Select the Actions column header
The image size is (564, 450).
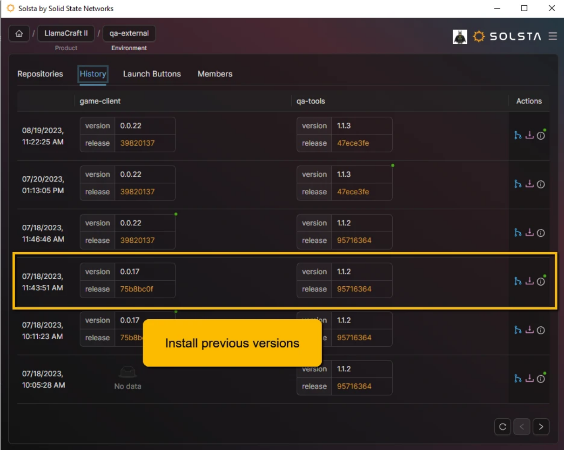(529, 101)
